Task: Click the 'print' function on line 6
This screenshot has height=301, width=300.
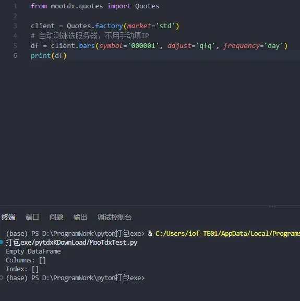Action: [41, 56]
